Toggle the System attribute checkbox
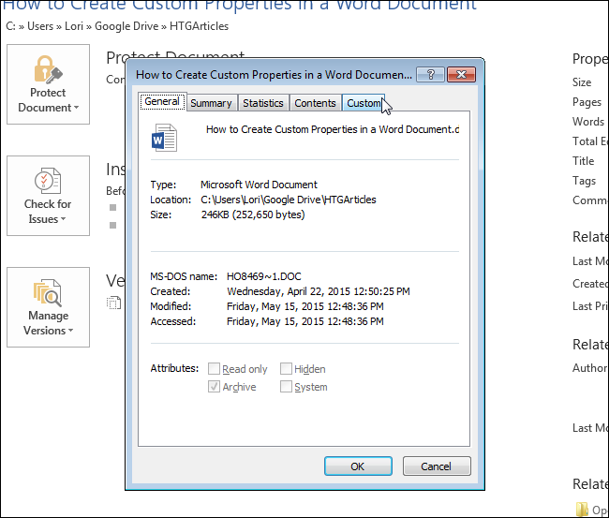 click(x=287, y=387)
